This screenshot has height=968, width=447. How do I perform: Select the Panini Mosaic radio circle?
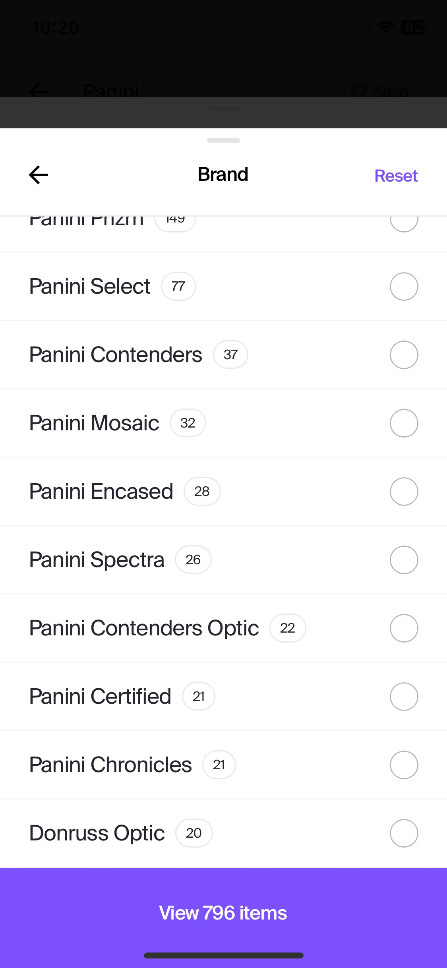(404, 423)
